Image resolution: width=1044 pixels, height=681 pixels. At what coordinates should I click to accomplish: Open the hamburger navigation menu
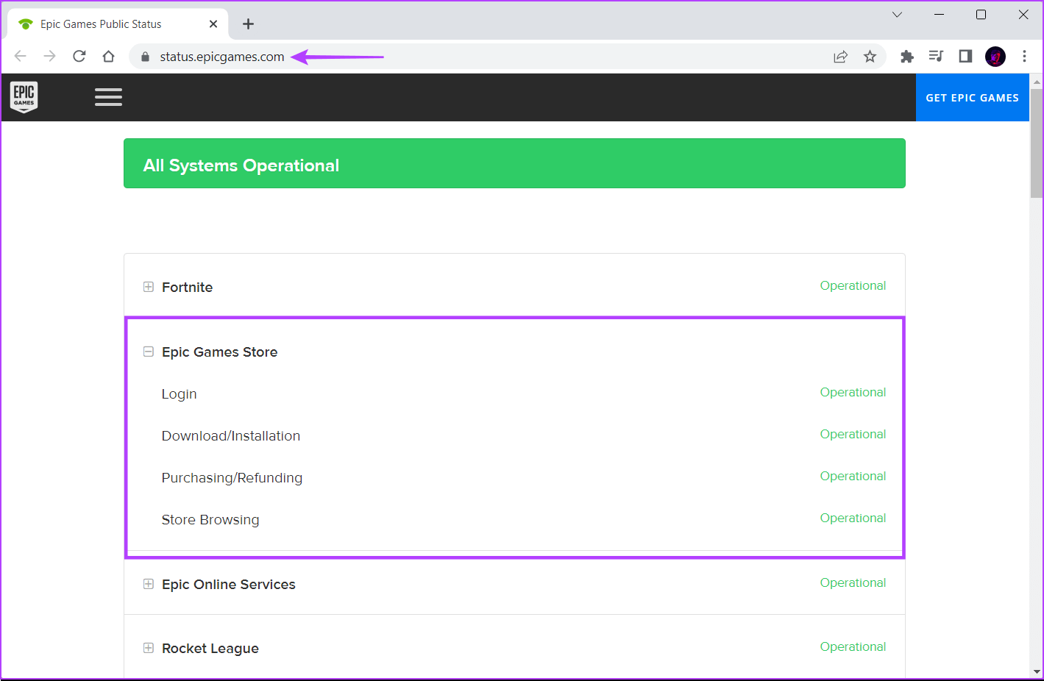pyautogui.click(x=108, y=97)
